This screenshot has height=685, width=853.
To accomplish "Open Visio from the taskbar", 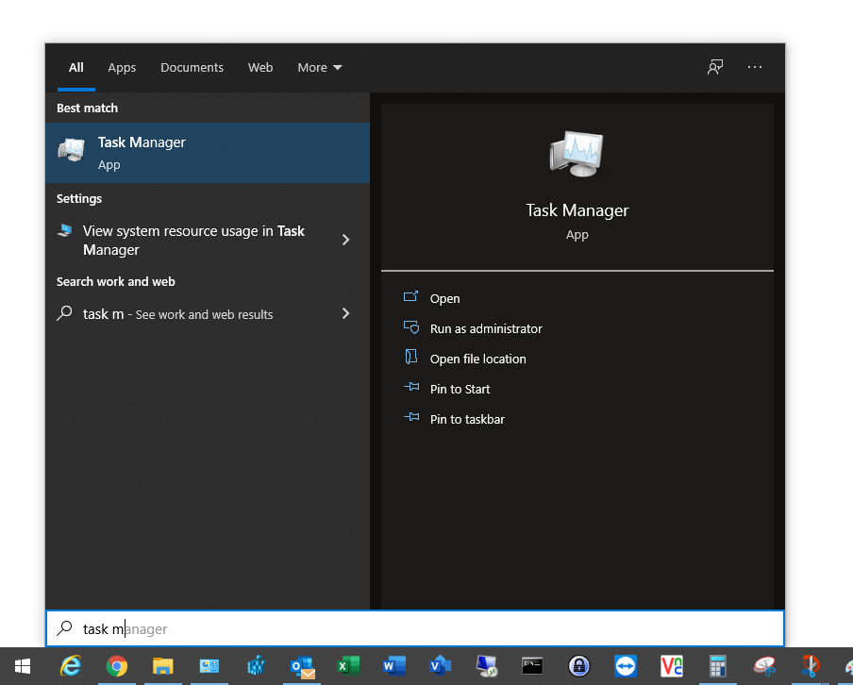I will point(440,666).
